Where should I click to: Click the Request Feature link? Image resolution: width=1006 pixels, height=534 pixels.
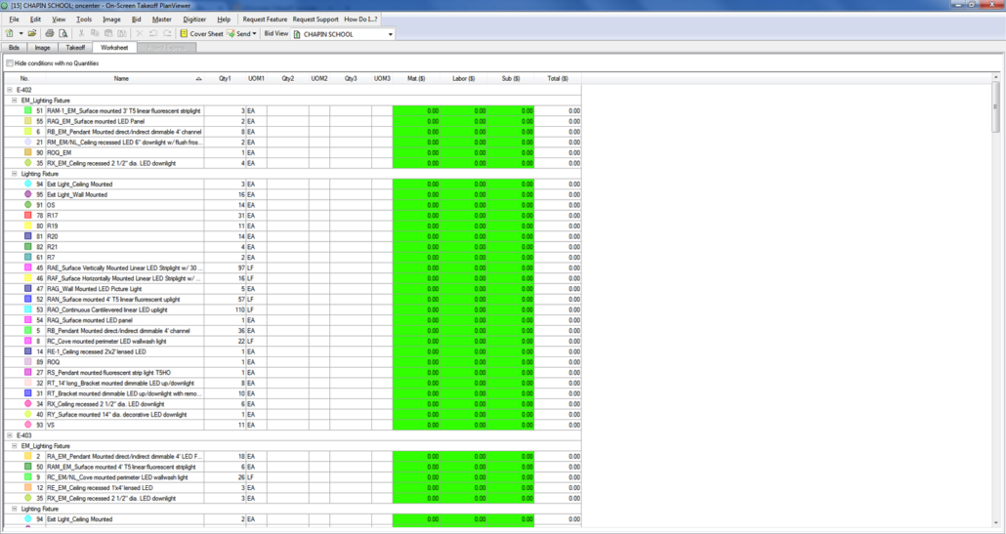pos(265,20)
